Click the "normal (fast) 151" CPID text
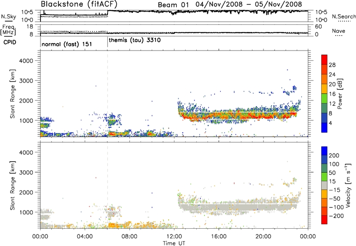Viewport: 356px width, 246px height. [67, 44]
